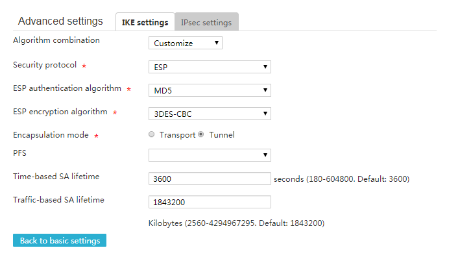The width and height of the screenshot is (460, 261).
Task: Click the arrow of the Security protocol dropdown
Action: (265, 67)
